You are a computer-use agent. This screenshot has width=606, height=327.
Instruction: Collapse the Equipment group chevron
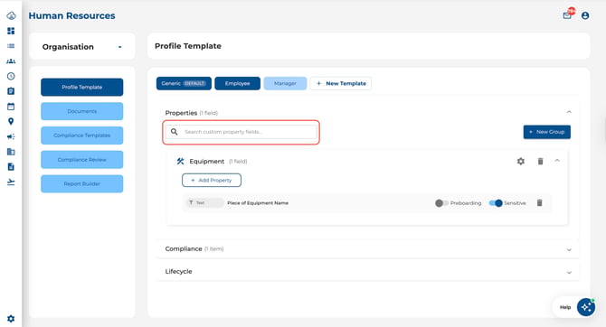[557, 160]
